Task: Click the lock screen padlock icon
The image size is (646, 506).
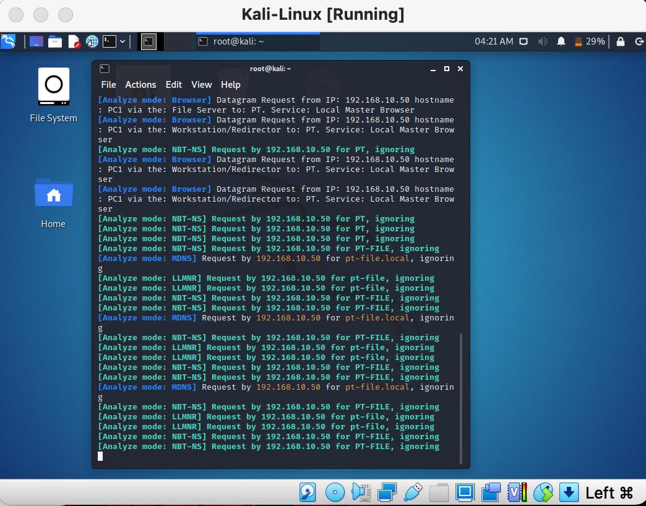Action: [x=621, y=41]
